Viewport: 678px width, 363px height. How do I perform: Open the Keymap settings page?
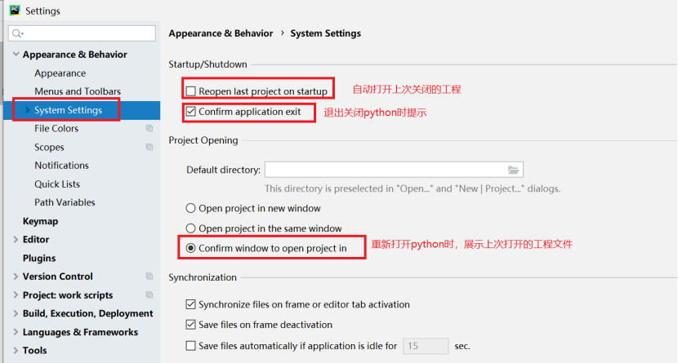40,221
